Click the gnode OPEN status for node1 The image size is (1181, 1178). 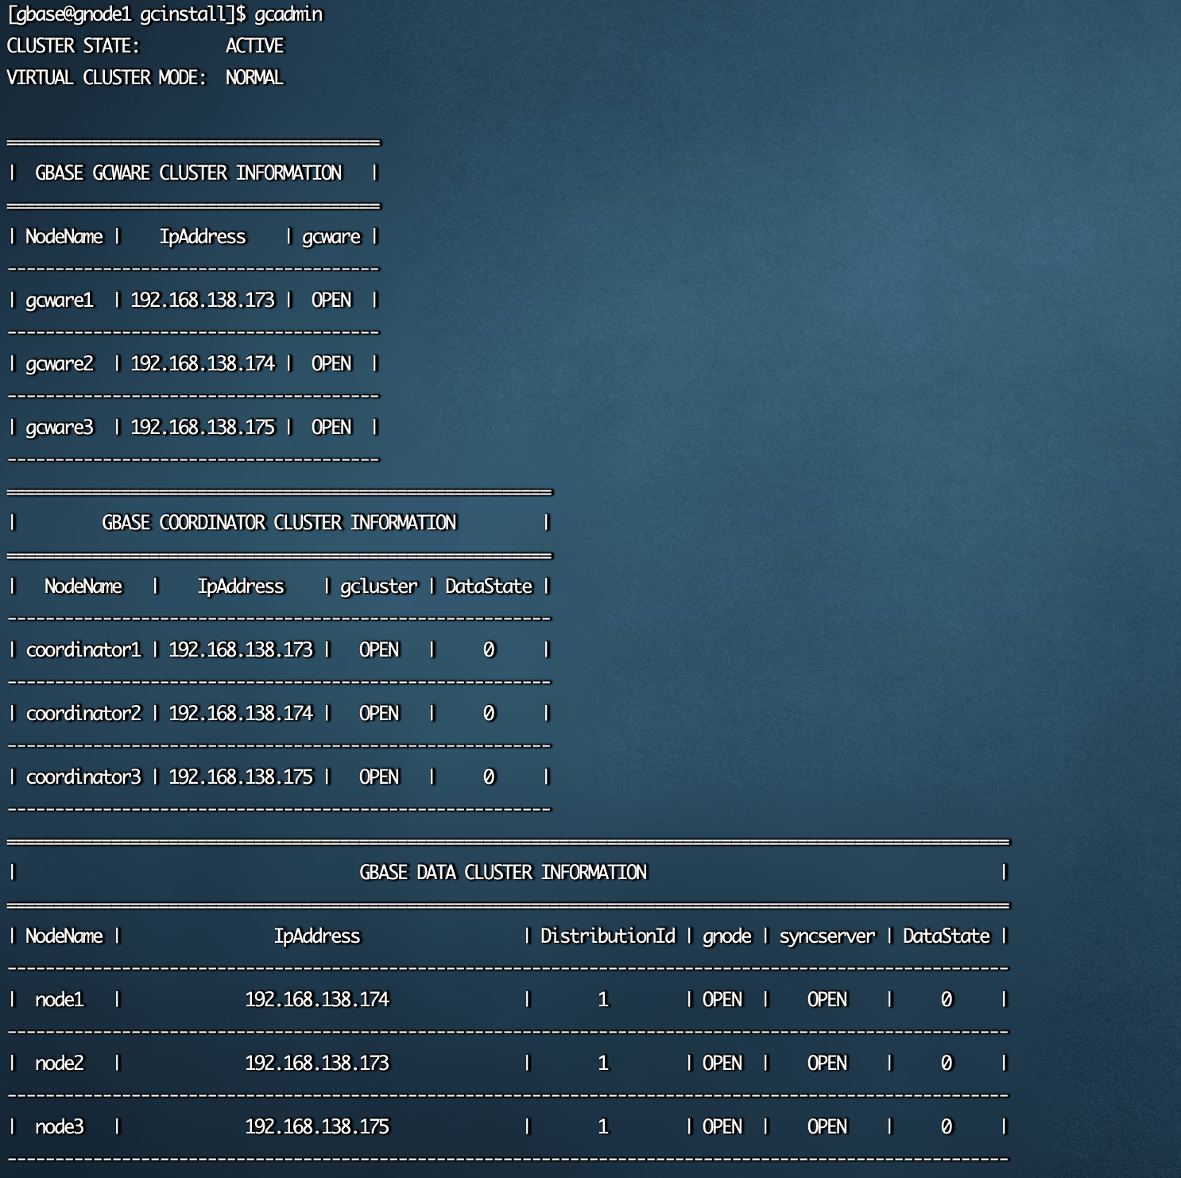click(722, 1000)
